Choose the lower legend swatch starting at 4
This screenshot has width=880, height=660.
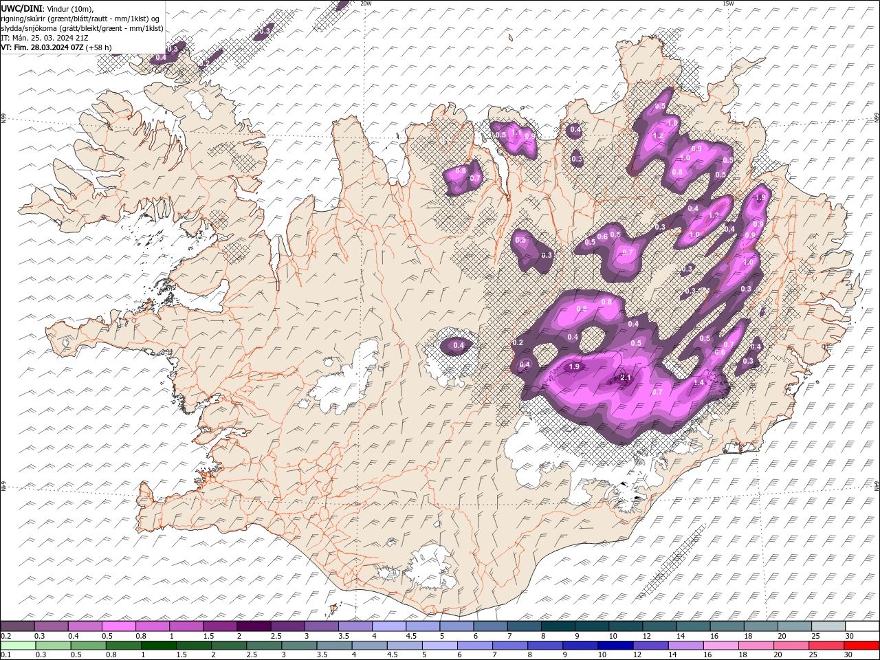370,646
